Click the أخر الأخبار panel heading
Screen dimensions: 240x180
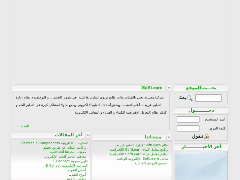tap(201, 147)
